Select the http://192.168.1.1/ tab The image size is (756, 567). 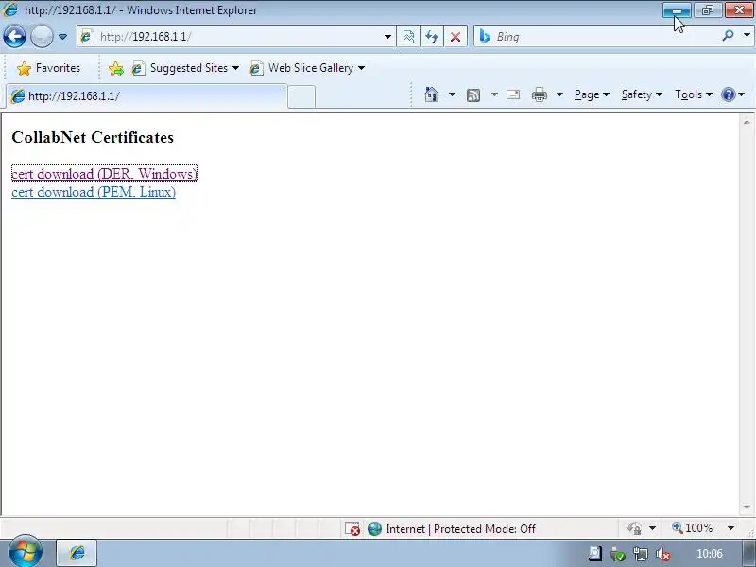(x=147, y=96)
